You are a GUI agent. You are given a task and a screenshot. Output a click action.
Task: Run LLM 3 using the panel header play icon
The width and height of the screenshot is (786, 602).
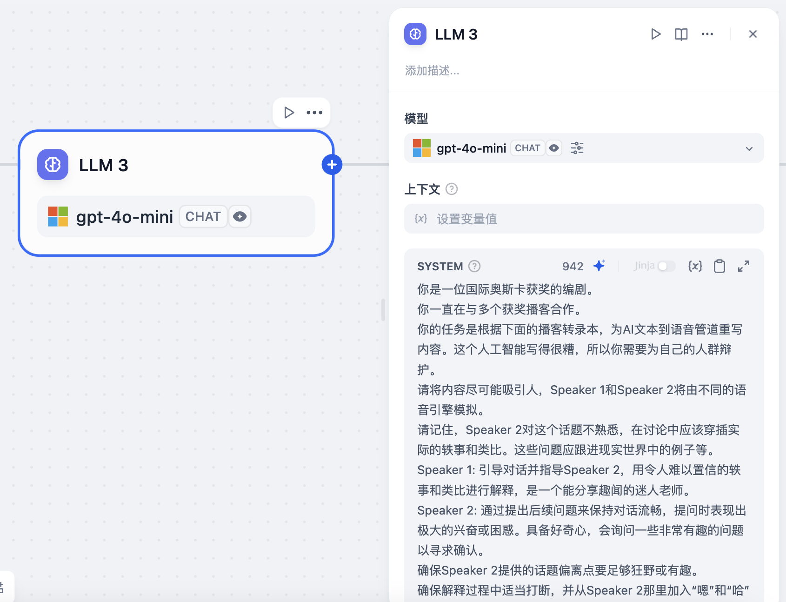[x=656, y=34]
